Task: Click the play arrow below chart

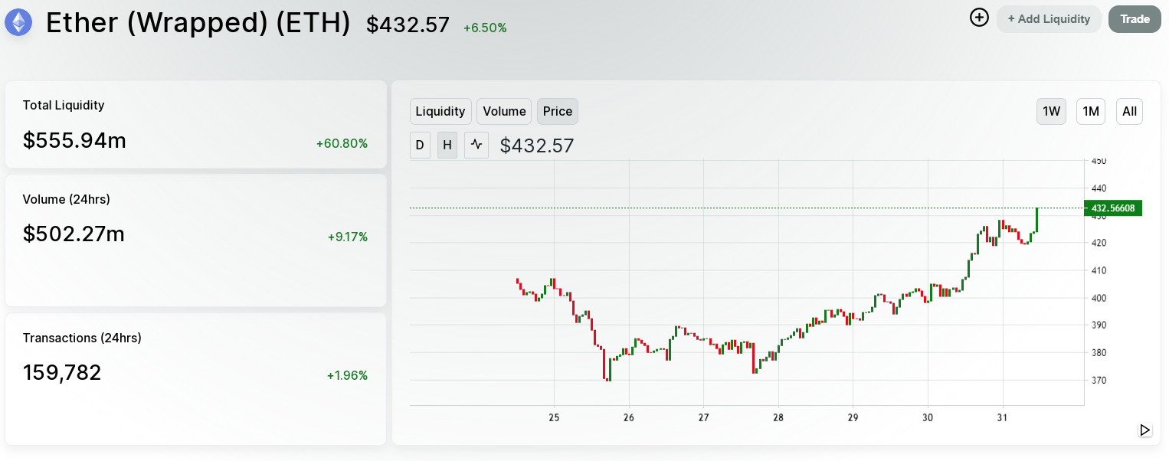Action: [1144, 430]
